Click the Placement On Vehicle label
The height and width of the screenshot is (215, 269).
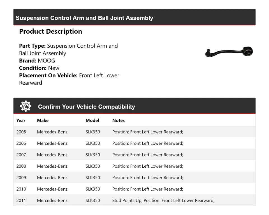point(48,75)
